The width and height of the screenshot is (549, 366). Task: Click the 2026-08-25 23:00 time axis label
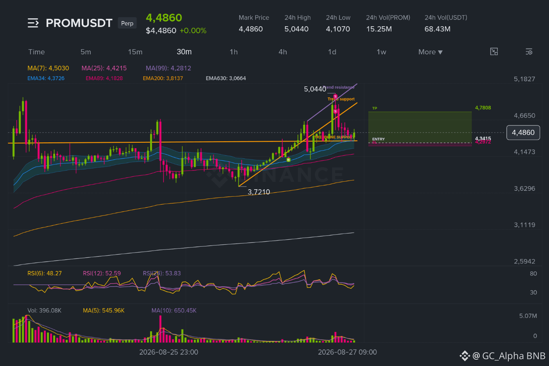[x=169, y=352]
